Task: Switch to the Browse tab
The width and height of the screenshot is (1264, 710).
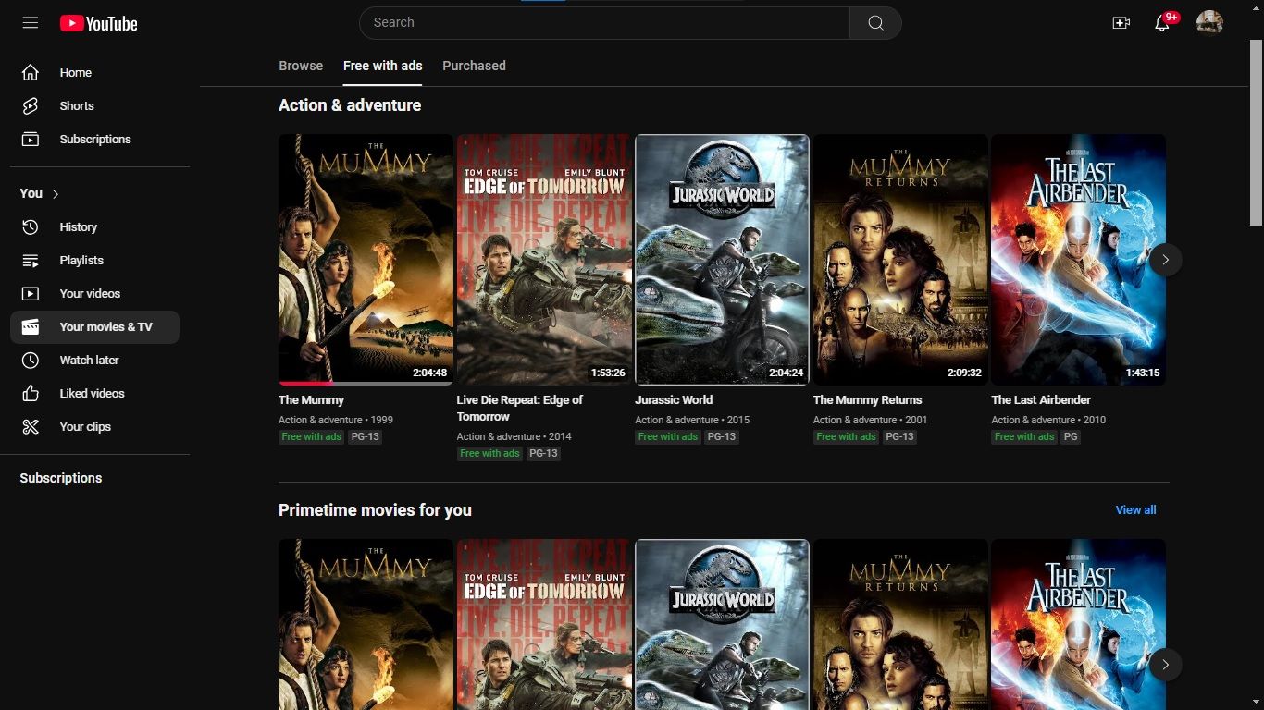Action: [x=301, y=66]
